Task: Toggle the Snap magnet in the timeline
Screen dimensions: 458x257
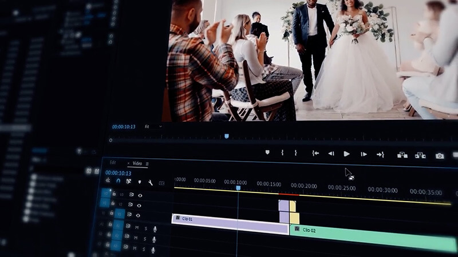Action: (x=118, y=181)
